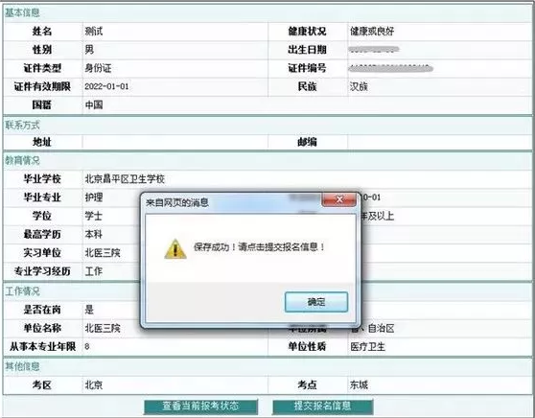This screenshot has width=535, height=418.
Task: Click the empty 地址 address field
Action: 175,142
